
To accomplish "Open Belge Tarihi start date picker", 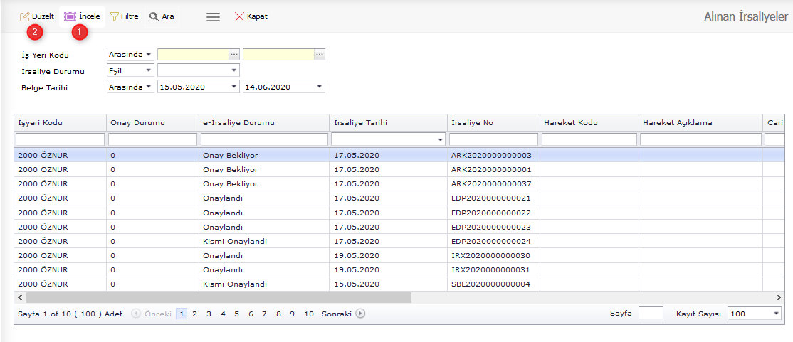I will point(234,87).
